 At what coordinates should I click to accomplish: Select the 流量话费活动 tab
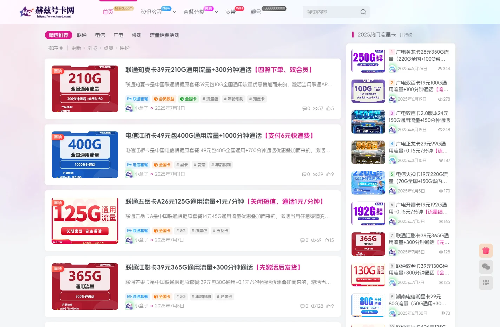click(165, 35)
